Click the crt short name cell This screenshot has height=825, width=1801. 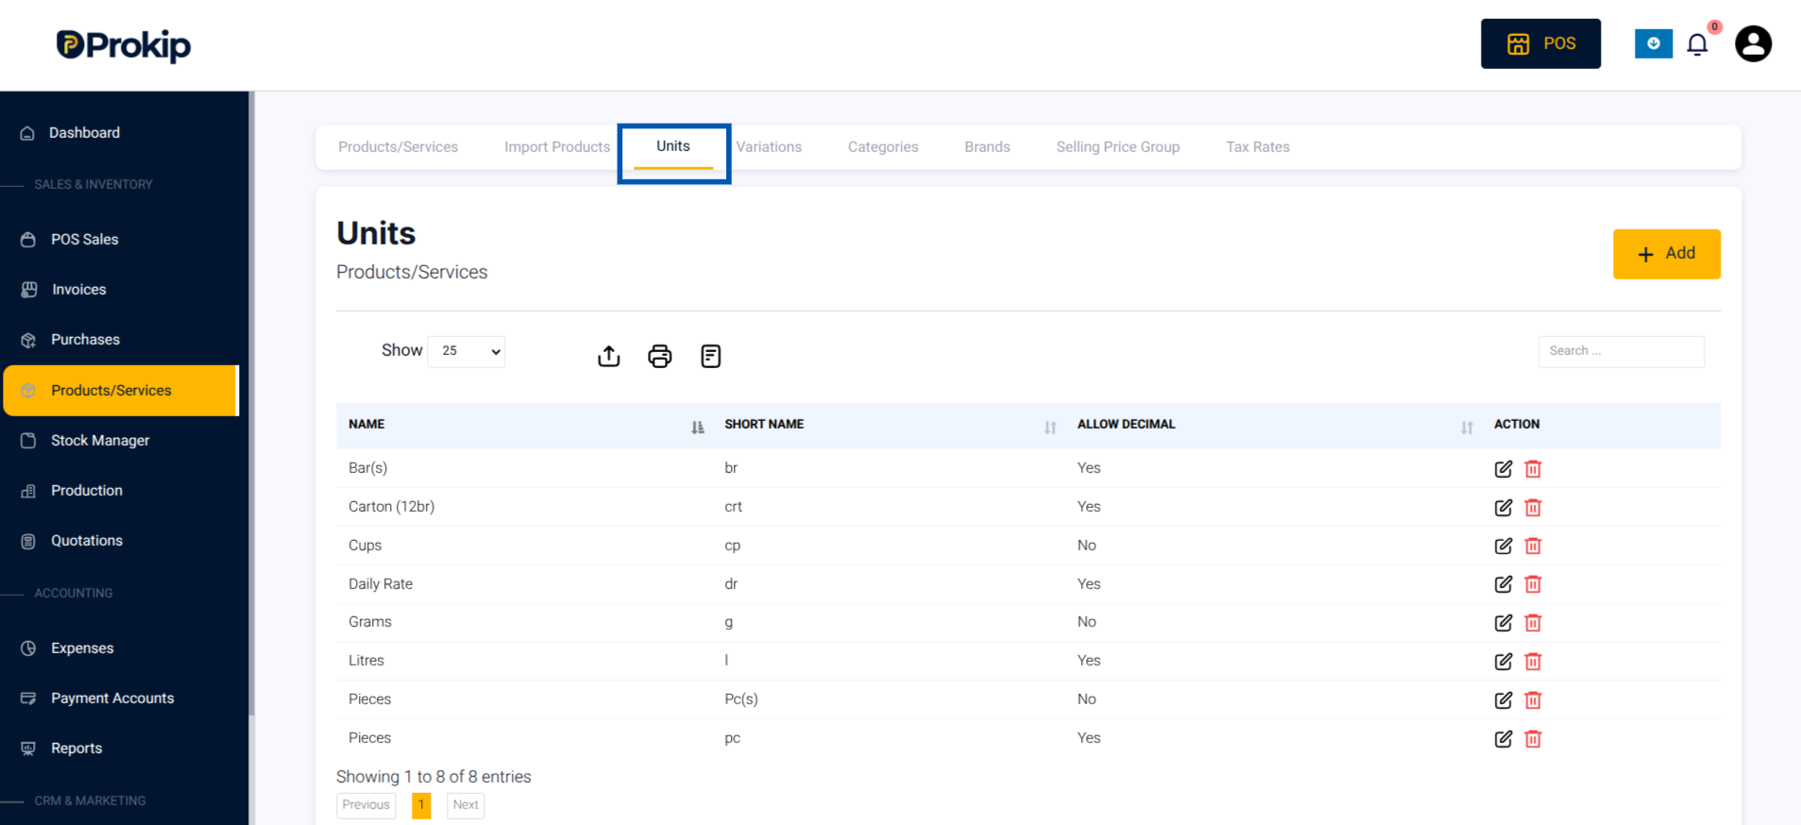pos(734,507)
